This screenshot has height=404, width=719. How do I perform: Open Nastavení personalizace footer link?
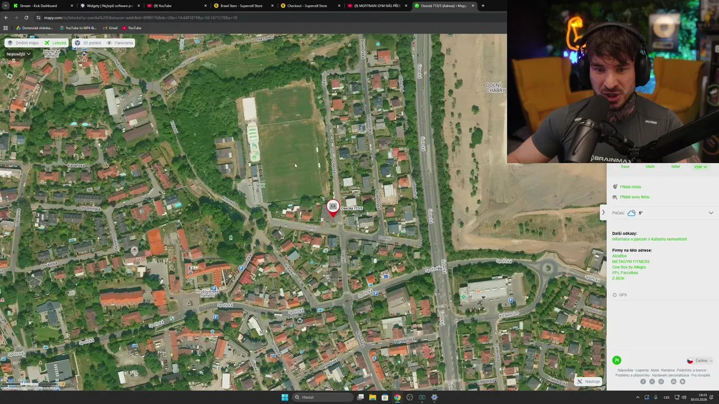[671, 375]
